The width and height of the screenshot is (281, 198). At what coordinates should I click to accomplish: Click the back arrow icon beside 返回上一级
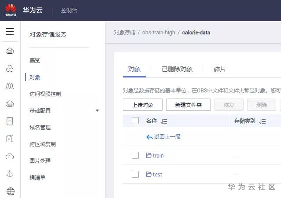click(149, 137)
